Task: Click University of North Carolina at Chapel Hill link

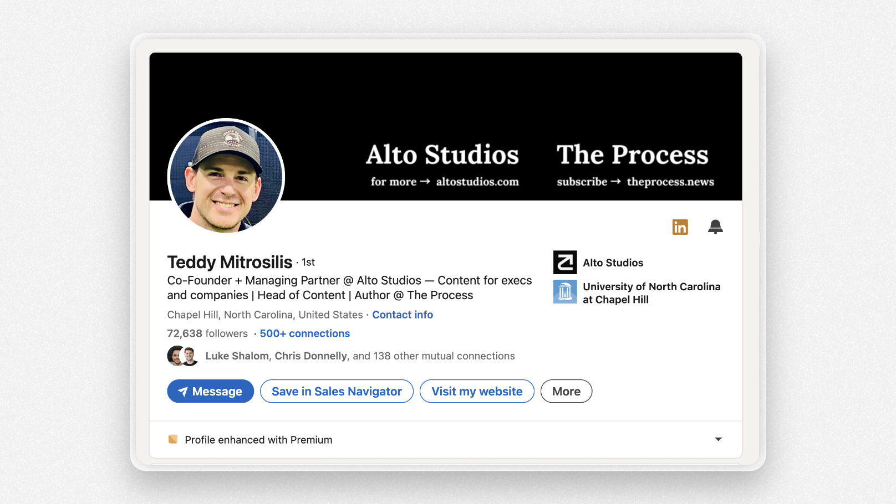Action: pyautogui.click(x=651, y=293)
